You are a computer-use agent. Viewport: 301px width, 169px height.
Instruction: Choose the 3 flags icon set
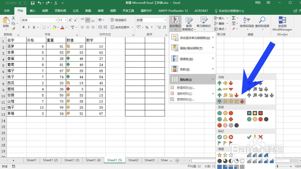pyautogui.click(x=225, y=143)
